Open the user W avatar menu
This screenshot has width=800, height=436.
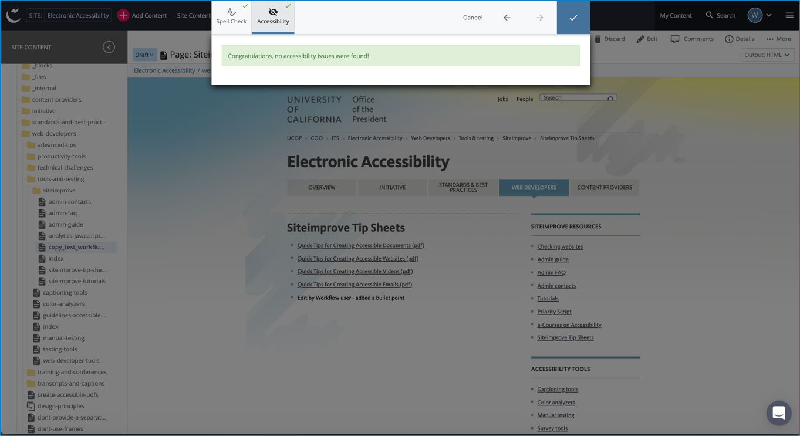tap(755, 15)
